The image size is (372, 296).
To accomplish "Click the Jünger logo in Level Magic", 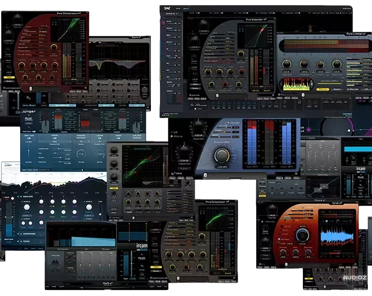I will [x=29, y=111].
